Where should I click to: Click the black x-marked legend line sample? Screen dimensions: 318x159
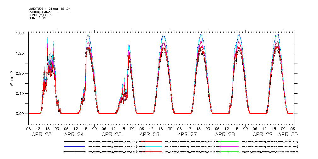click(74, 152)
